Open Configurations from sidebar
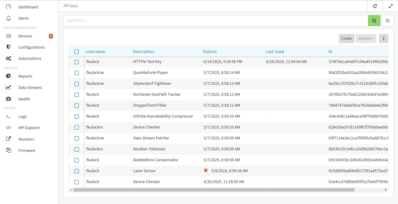 pyautogui.click(x=32, y=47)
